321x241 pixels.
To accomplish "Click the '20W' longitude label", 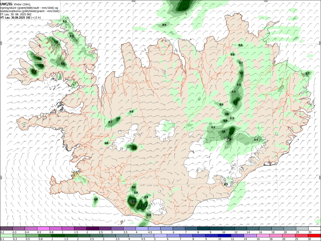I will [133, 1].
